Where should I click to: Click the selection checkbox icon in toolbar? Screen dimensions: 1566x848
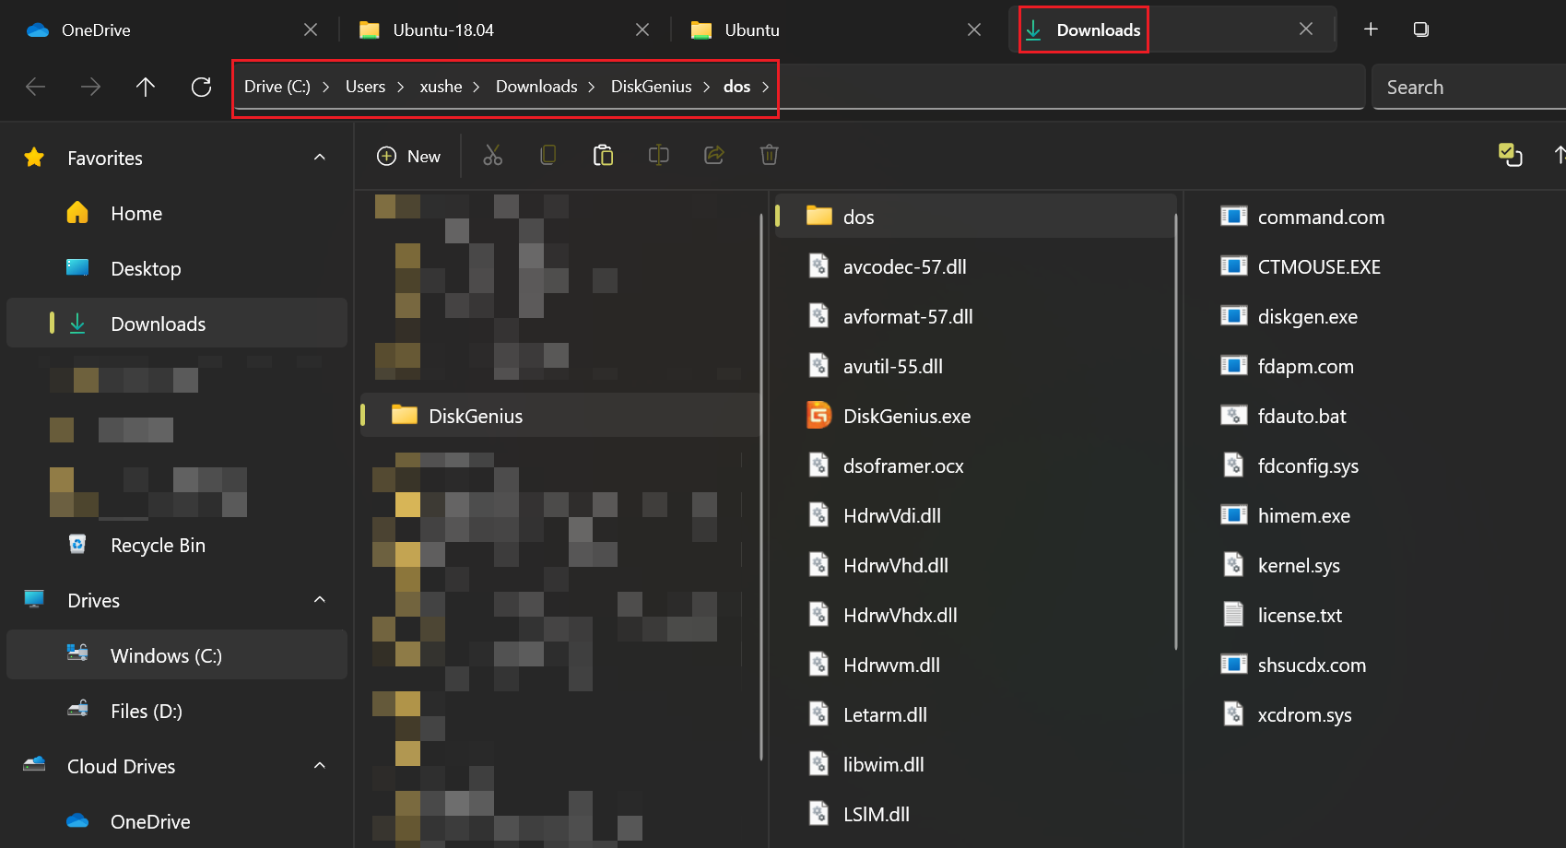(x=1510, y=155)
